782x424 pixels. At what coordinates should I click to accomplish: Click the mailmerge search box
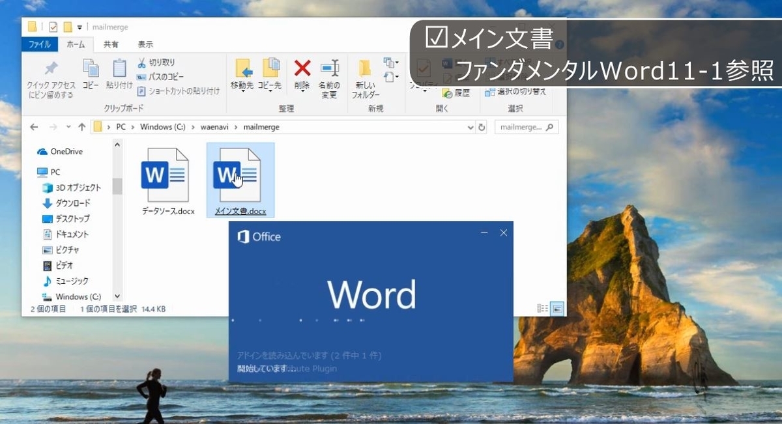526,127
